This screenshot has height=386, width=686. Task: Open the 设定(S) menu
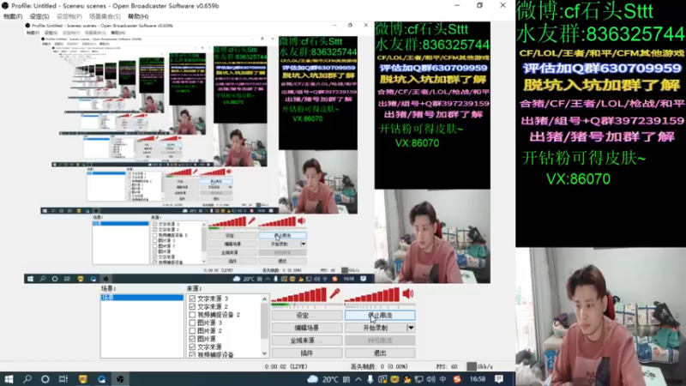(x=39, y=16)
